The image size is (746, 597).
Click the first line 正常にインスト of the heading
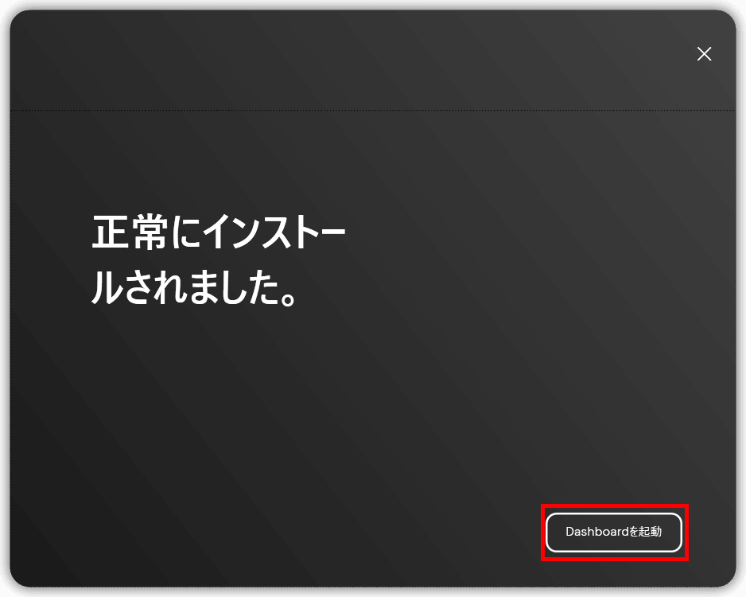click(x=218, y=232)
